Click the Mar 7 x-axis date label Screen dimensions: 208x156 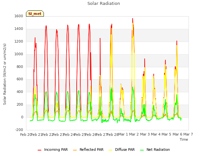[x=188, y=135]
